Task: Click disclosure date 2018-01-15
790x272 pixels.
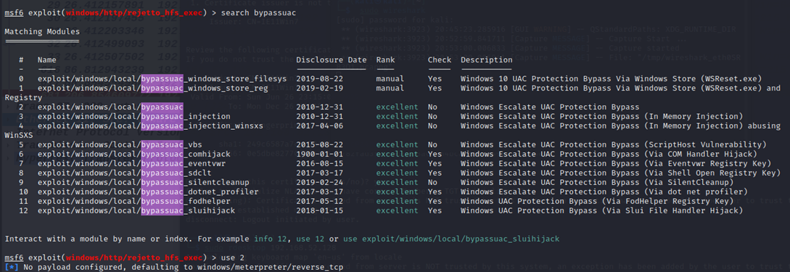Action: 320,210
